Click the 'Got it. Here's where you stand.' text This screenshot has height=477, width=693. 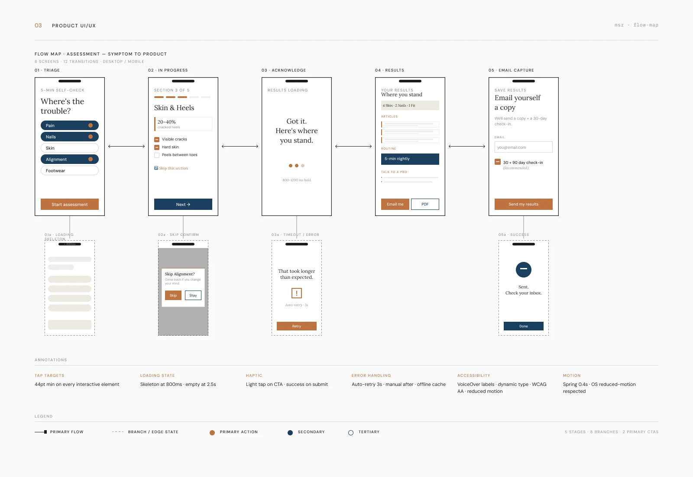(297, 131)
